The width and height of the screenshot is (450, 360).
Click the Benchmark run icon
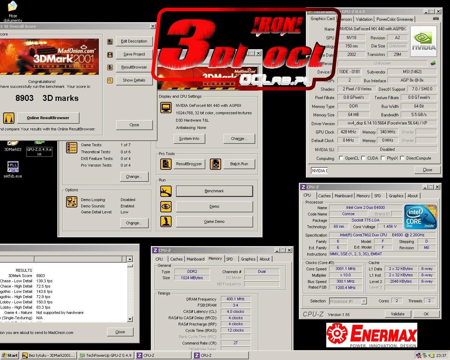(166, 191)
